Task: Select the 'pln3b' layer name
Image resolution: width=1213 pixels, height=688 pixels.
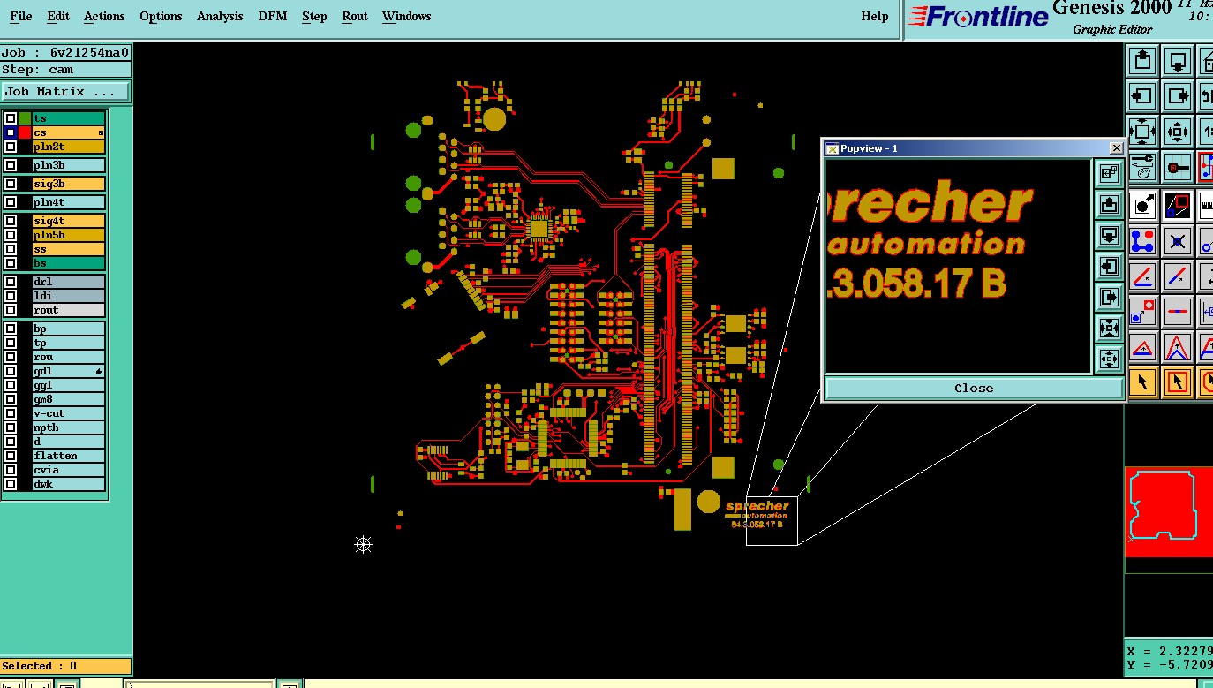Action: [69, 165]
